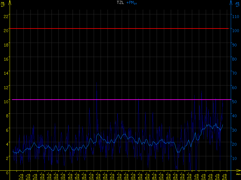Click the 12 label on left axis
241x180 pixels.
point(5,87)
